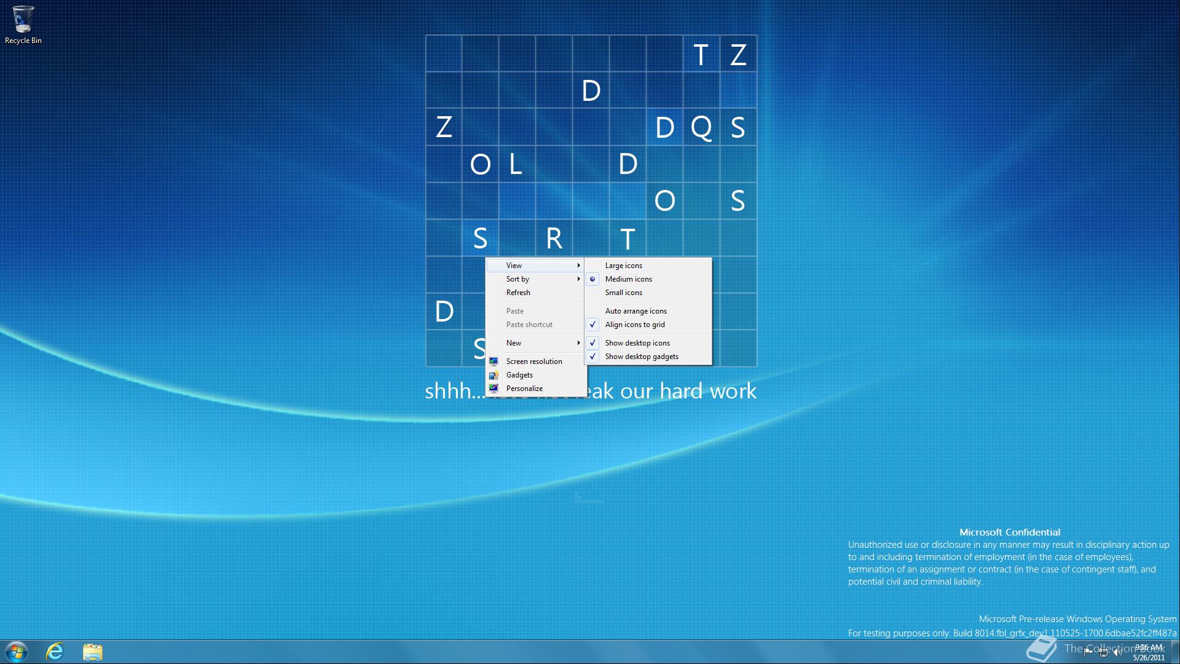Viewport: 1180px width, 664px height.
Task: Select the Medium icons radio option
Action: [649, 279]
